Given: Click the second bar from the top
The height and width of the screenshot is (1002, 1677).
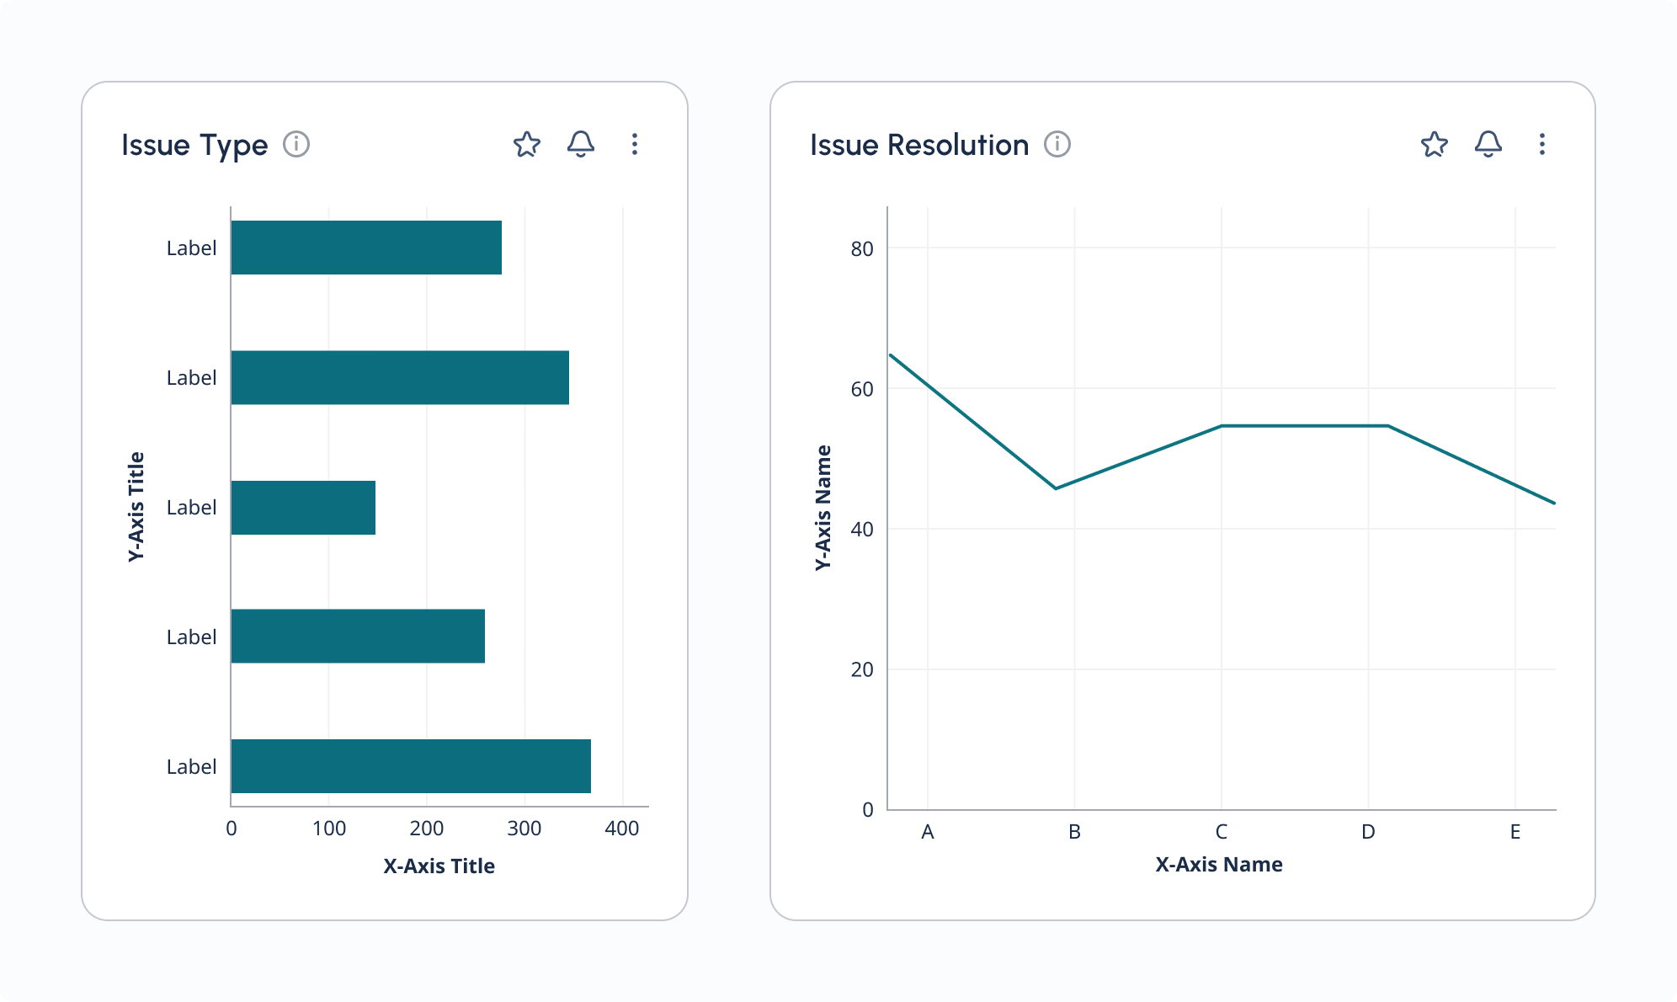Looking at the screenshot, I should click(400, 377).
